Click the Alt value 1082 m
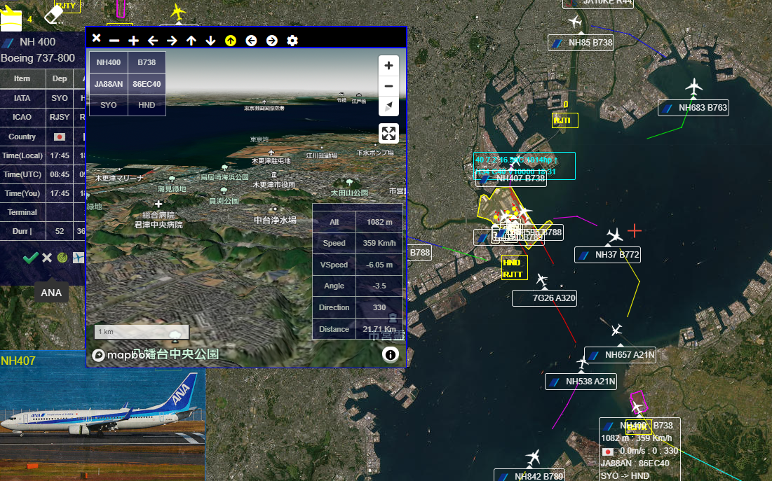This screenshot has height=481, width=772. (x=379, y=222)
